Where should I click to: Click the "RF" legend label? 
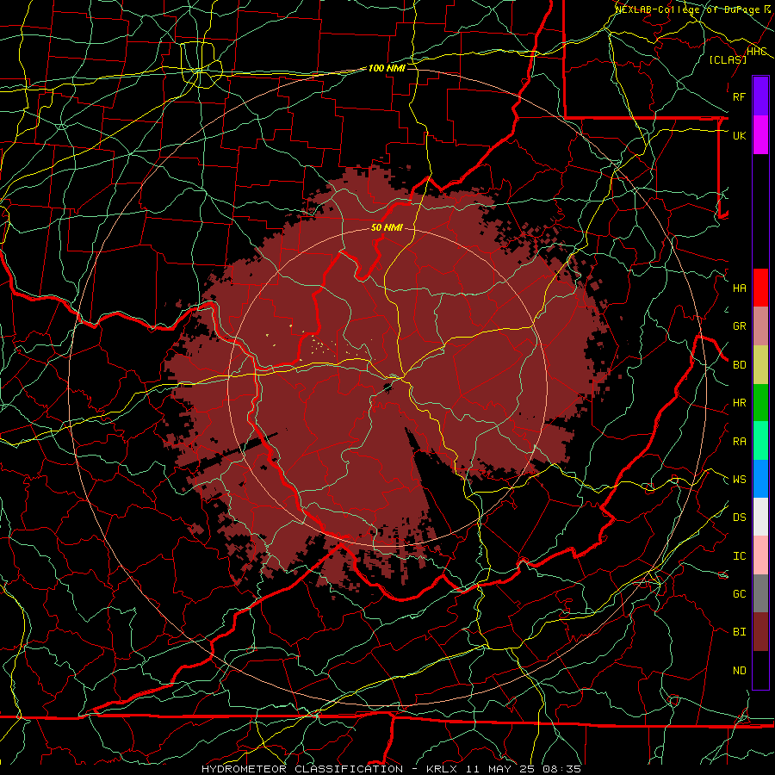[x=739, y=96]
